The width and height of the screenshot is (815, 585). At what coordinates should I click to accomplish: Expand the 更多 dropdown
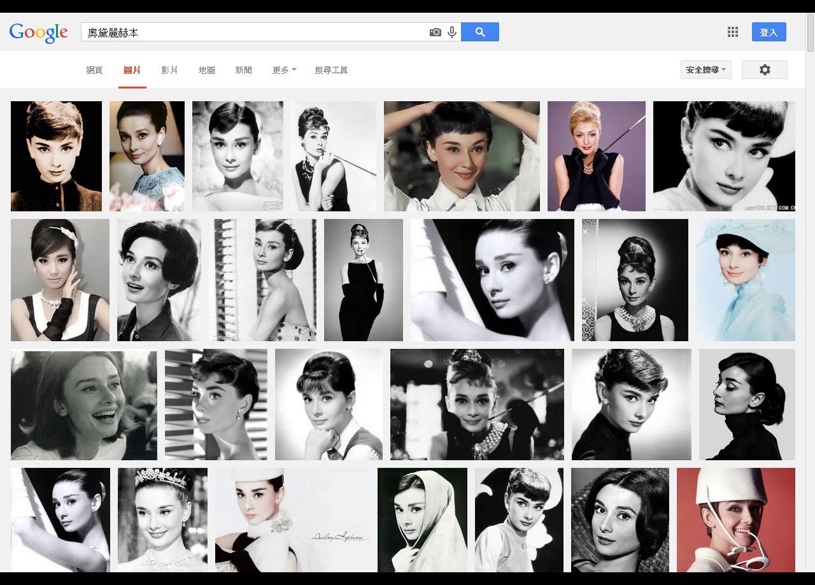point(284,70)
